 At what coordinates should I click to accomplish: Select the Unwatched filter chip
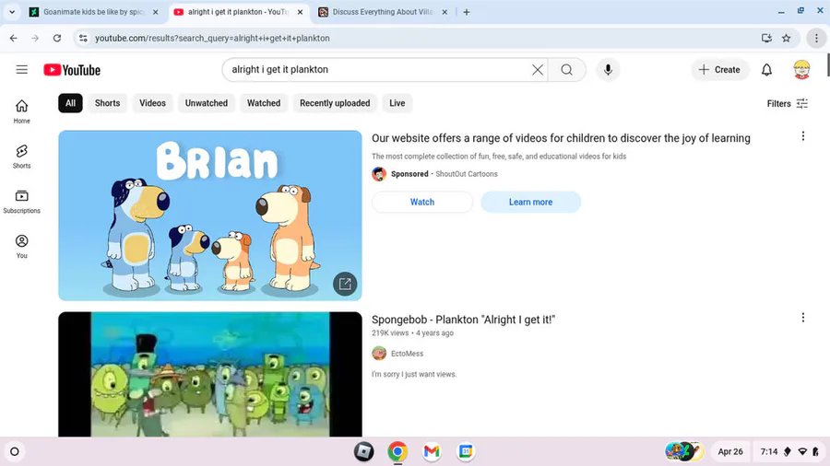[207, 103]
